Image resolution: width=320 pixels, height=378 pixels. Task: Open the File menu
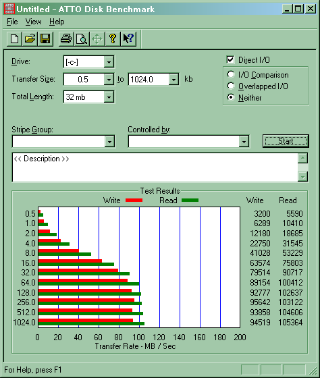pos(12,22)
